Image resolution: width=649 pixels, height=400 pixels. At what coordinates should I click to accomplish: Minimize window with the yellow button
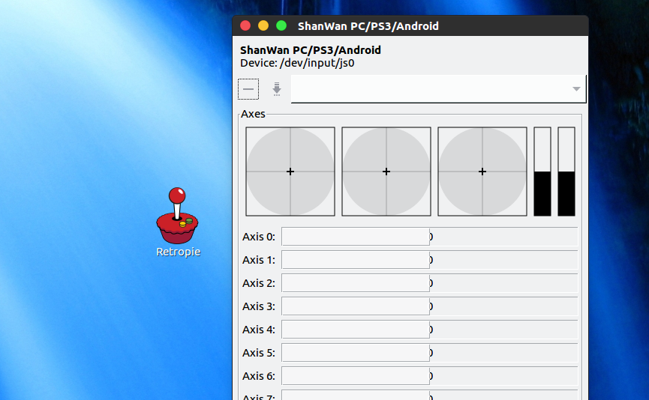[x=263, y=25]
